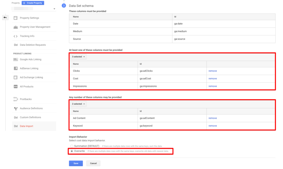
Task: Click the Clicks name cell
Action: 104,71
